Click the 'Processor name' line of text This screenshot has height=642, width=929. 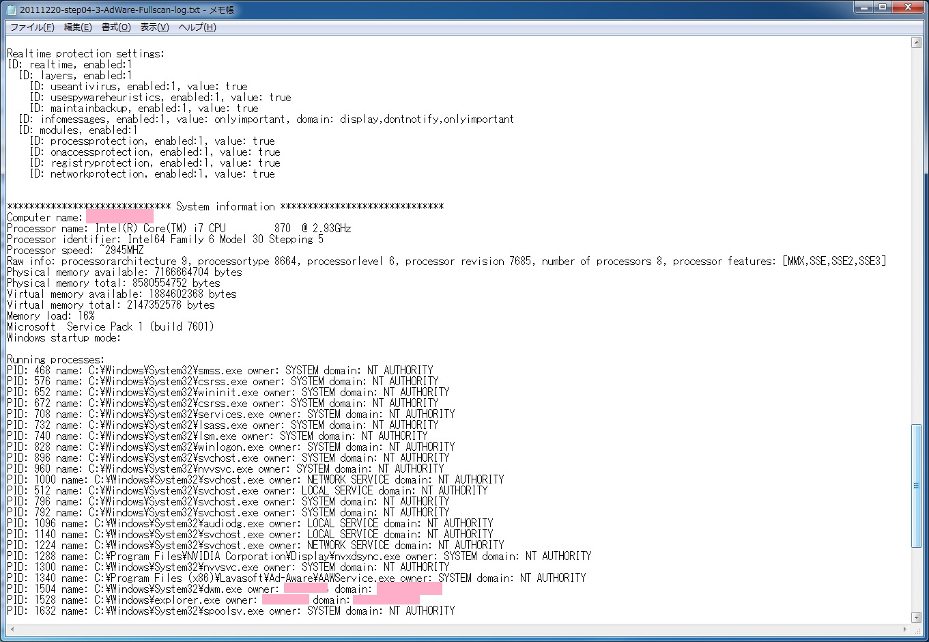[179, 228]
